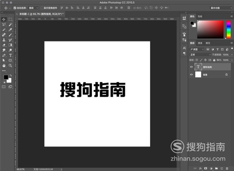The width and height of the screenshot is (234, 171).
Task: Toggle the smart object layer filter icon
Action: (227, 49)
